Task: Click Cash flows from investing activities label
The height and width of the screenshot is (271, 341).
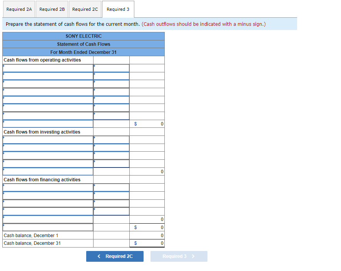Action: 42,132
